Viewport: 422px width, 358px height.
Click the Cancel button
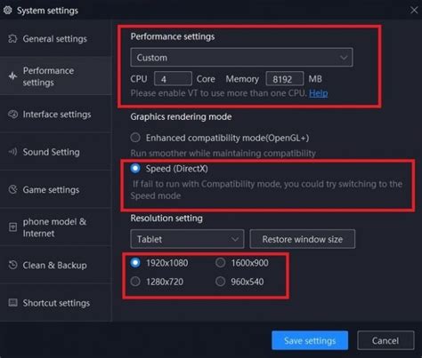(385, 340)
